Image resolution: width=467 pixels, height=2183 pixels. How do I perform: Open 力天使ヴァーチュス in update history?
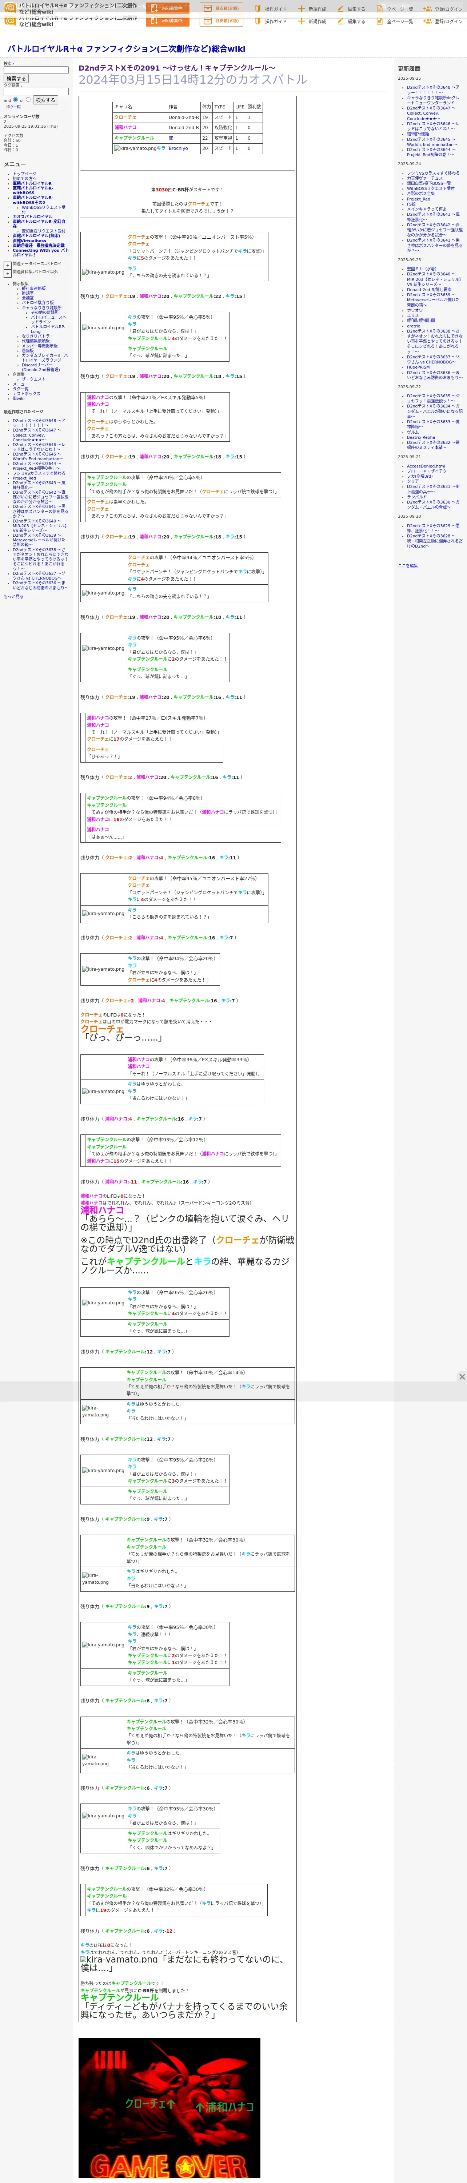(x=424, y=179)
